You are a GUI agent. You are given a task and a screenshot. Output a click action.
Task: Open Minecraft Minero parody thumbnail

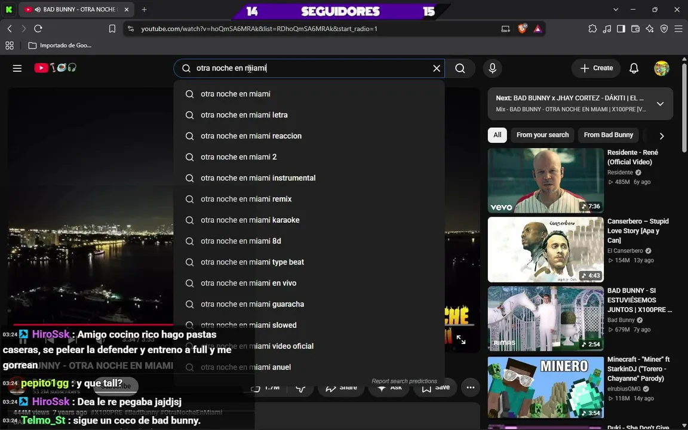[546, 388]
